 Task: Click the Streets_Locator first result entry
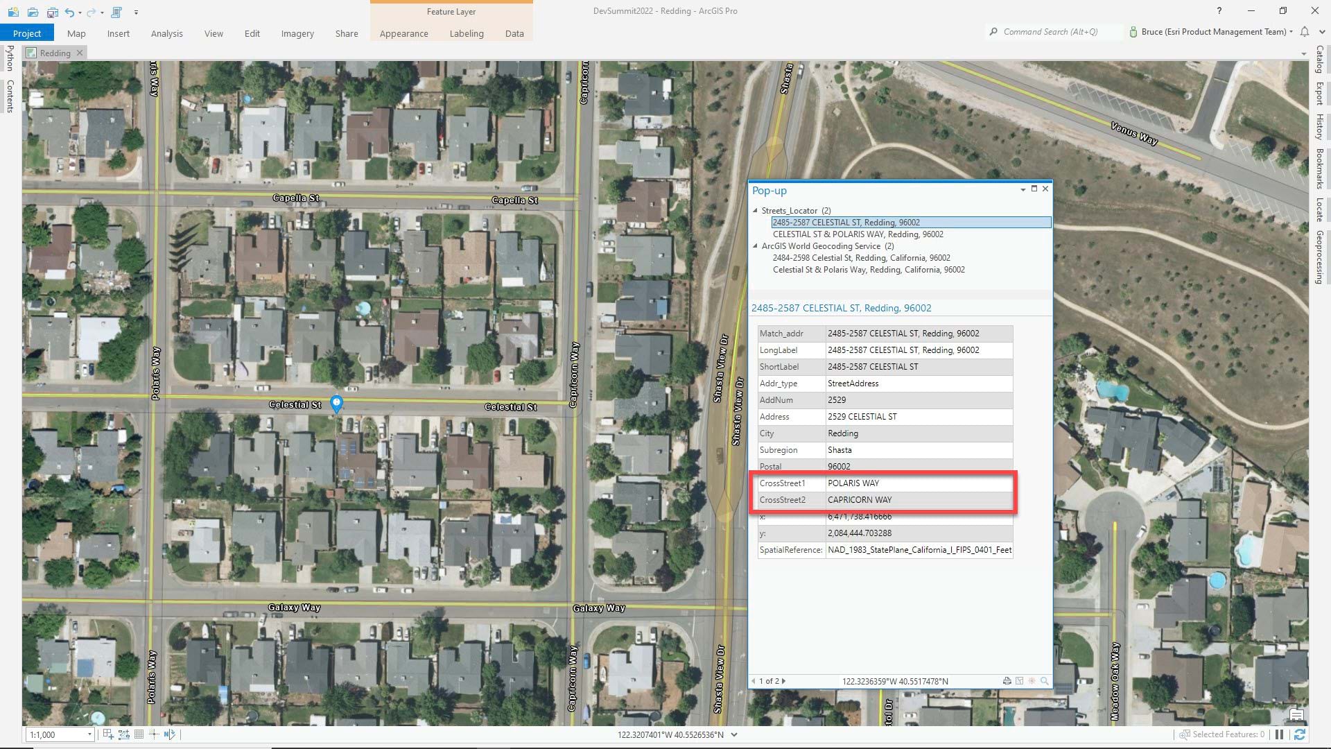point(846,222)
